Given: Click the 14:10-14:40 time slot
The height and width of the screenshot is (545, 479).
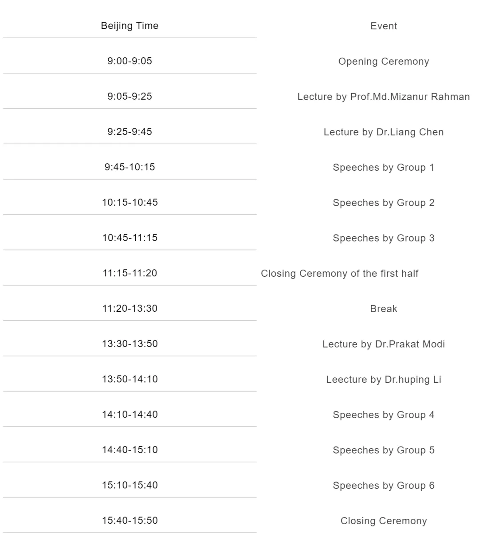Looking at the screenshot, I should point(130,414).
